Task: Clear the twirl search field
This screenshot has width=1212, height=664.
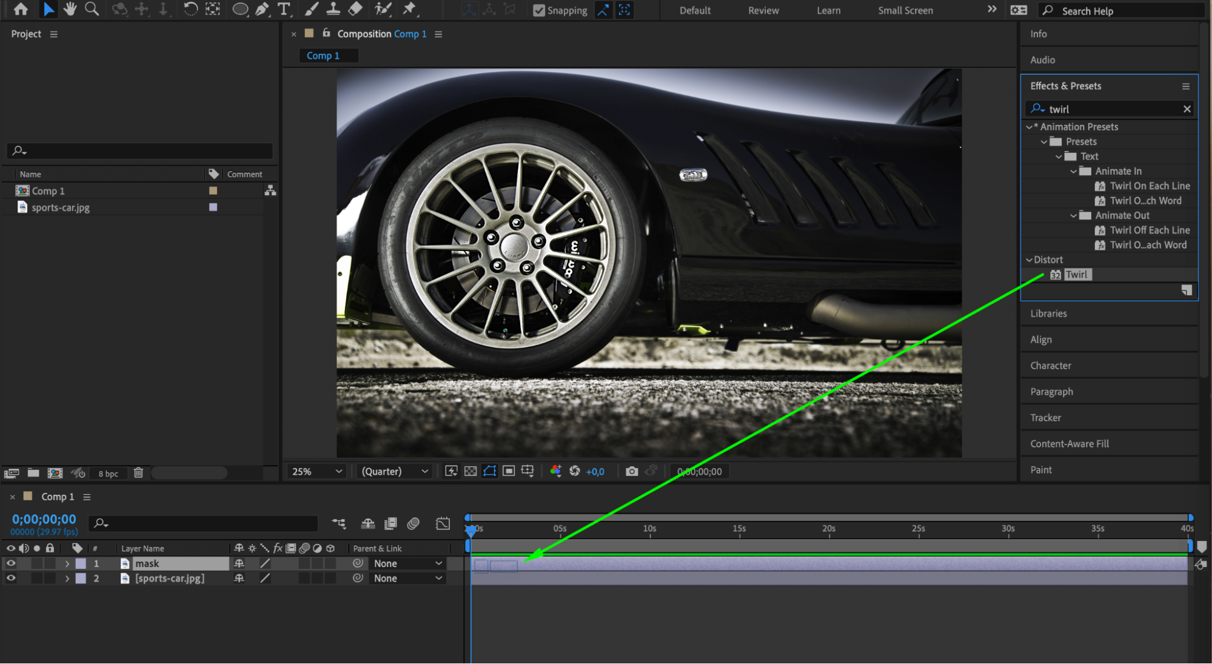Action: click(x=1187, y=109)
